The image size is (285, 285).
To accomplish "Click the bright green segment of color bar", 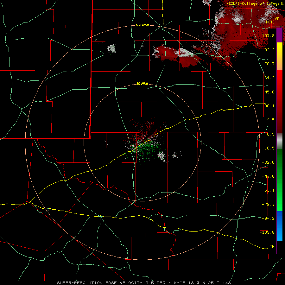I will pos(280,196).
